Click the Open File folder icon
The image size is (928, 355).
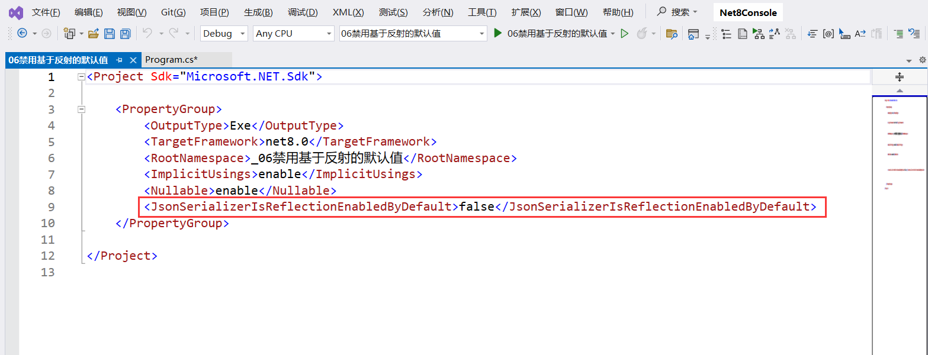(x=93, y=34)
